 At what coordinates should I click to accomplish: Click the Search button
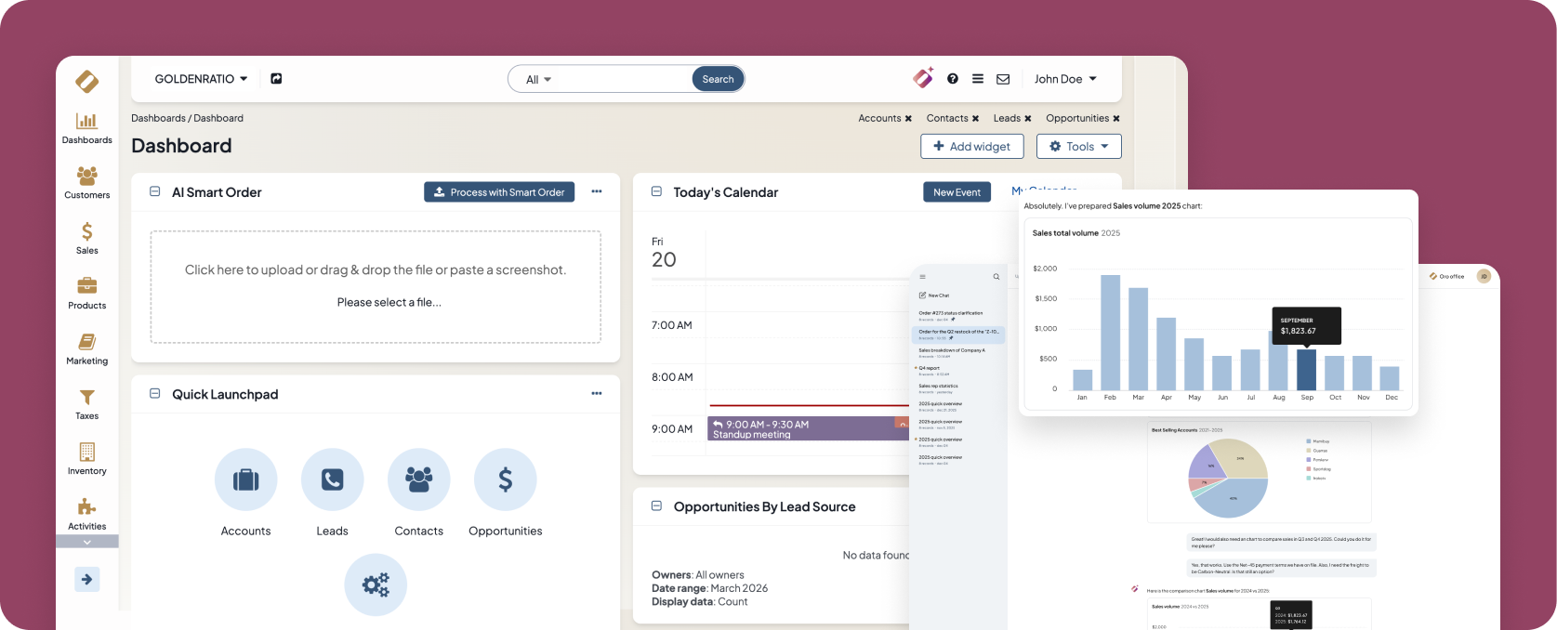tap(719, 79)
